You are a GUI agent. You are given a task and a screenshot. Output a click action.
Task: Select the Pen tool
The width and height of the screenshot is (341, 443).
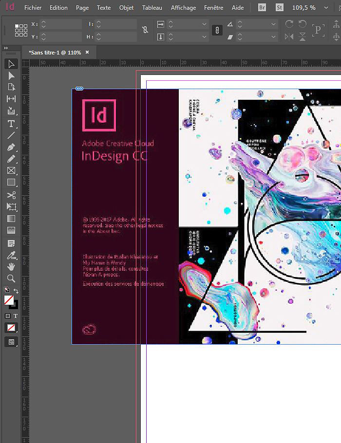[11, 148]
